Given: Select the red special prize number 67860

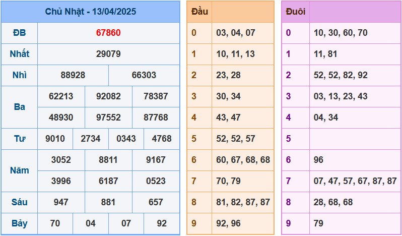Looking at the screenshot, I should 108,33.
